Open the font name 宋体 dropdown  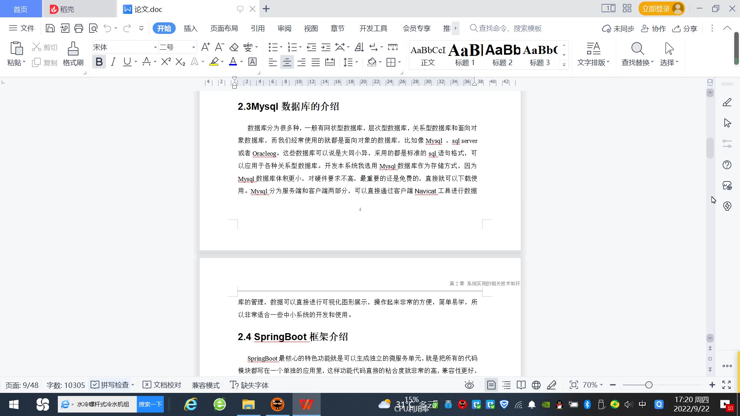coord(155,47)
